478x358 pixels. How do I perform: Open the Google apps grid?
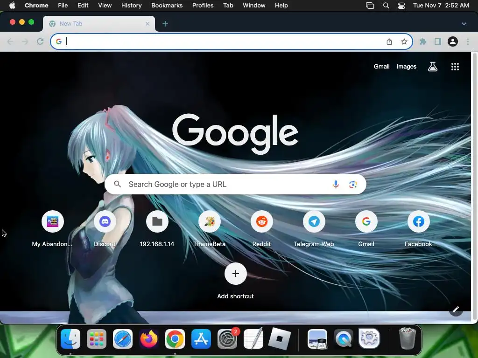pos(455,67)
